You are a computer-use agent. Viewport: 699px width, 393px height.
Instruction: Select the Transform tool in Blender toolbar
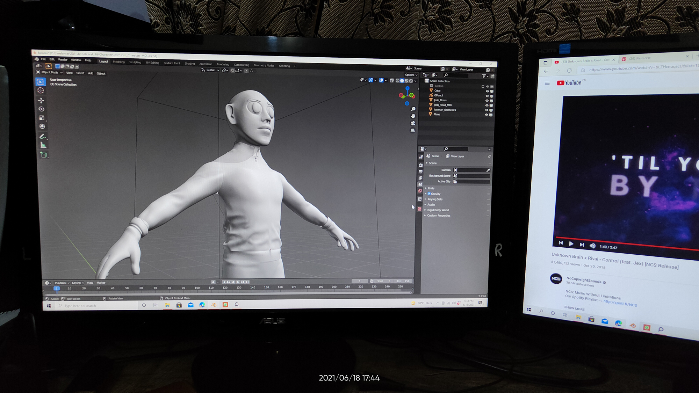click(42, 126)
